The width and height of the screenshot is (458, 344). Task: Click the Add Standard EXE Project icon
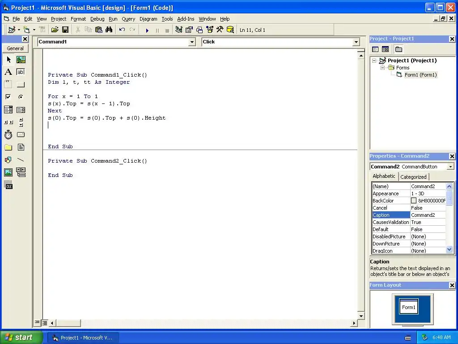[x=12, y=30]
